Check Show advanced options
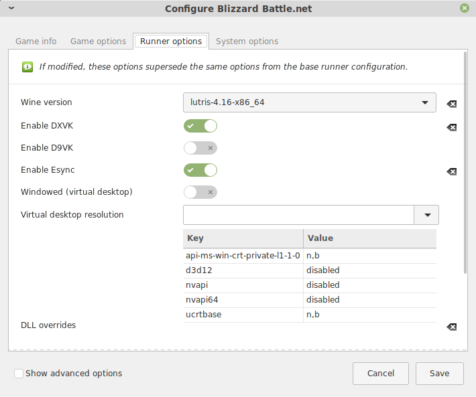 click(19, 374)
